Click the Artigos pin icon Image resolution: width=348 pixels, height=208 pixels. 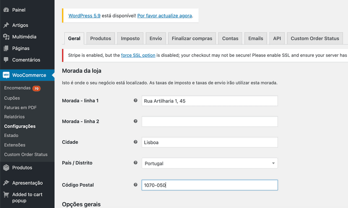[6, 25]
